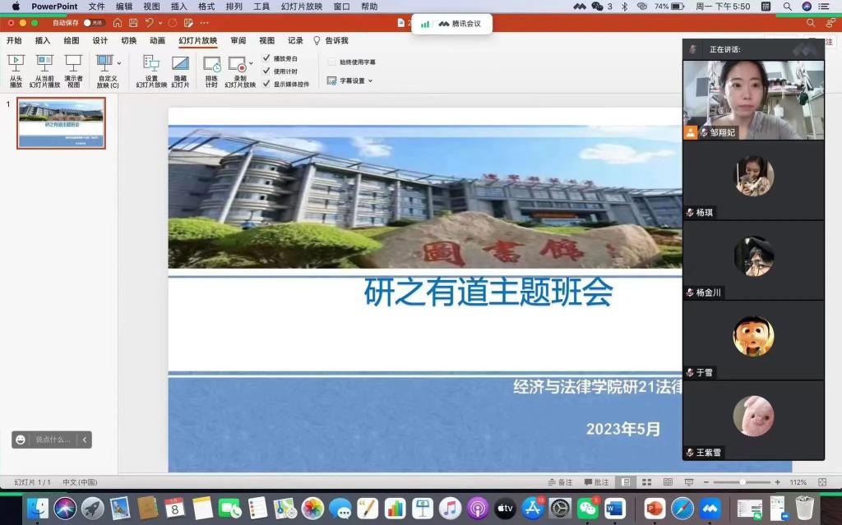842x525 pixels.
Task: Switch to slide sorter view in status bar
Action: point(646,482)
